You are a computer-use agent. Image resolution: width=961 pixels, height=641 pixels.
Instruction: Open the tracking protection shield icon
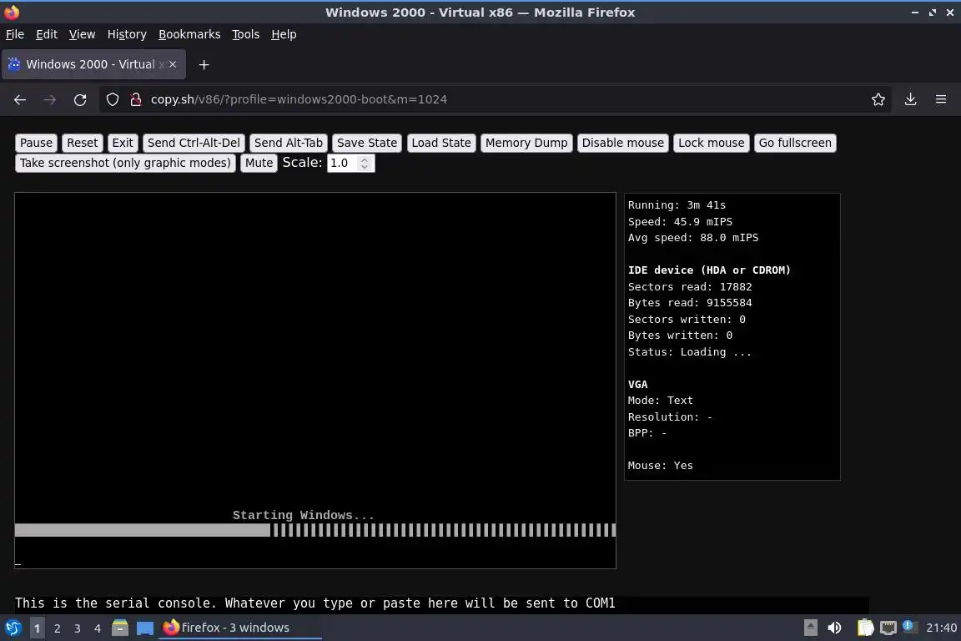point(112,99)
